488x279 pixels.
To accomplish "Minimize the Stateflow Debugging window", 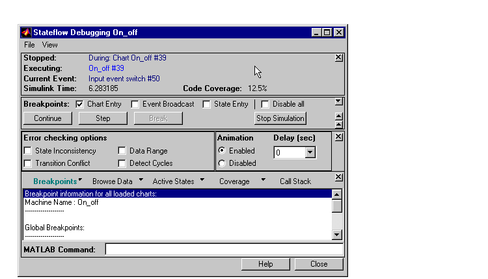I will pos(316,32).
